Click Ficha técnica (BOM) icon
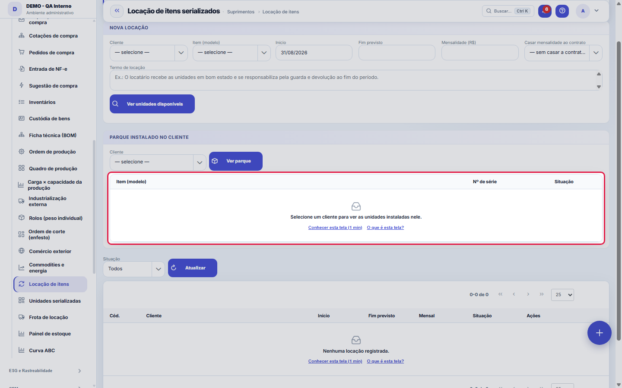 pos(22,135)
